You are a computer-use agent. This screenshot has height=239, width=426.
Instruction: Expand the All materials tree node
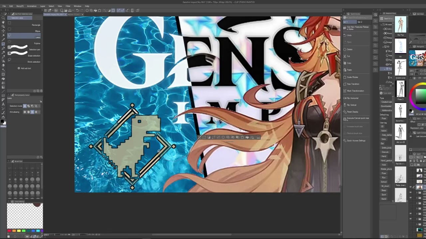[x=381, y=25]
